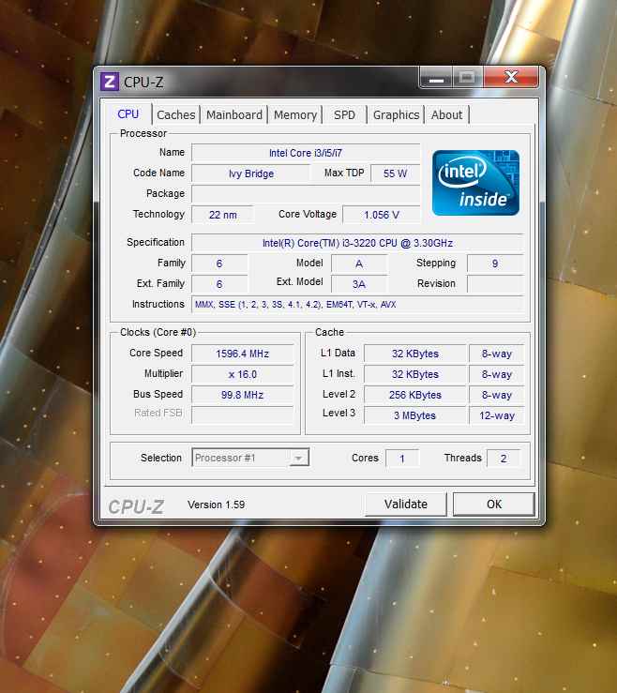Click the Level 3 12-way value
This screenshot has width=617, height=693.
point(497,415)
